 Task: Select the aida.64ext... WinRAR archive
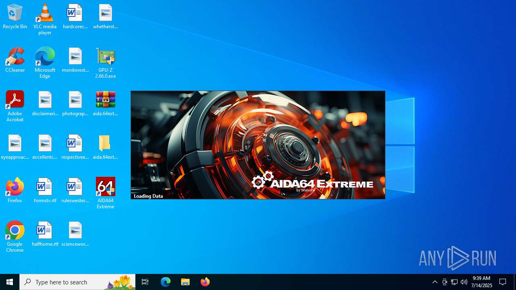pyautogui.click(x=105, y=104)
